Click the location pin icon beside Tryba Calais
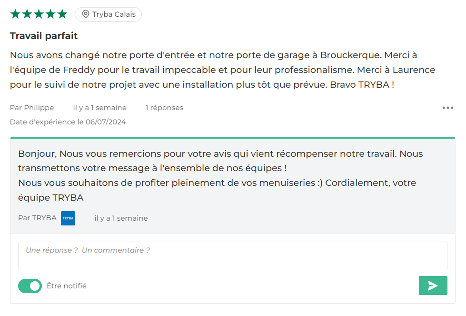The image size is (466, 316). [85, 14]
